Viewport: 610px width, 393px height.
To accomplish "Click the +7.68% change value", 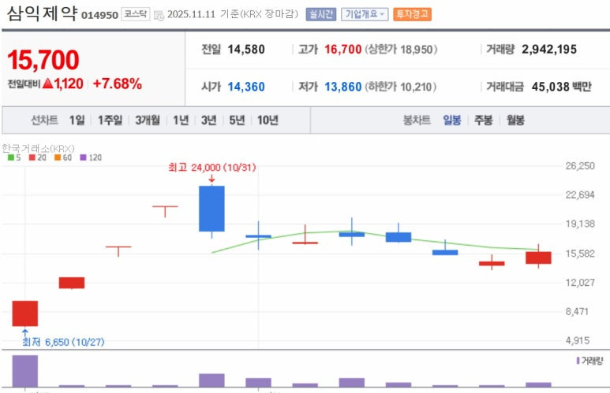I will point(117,84).
